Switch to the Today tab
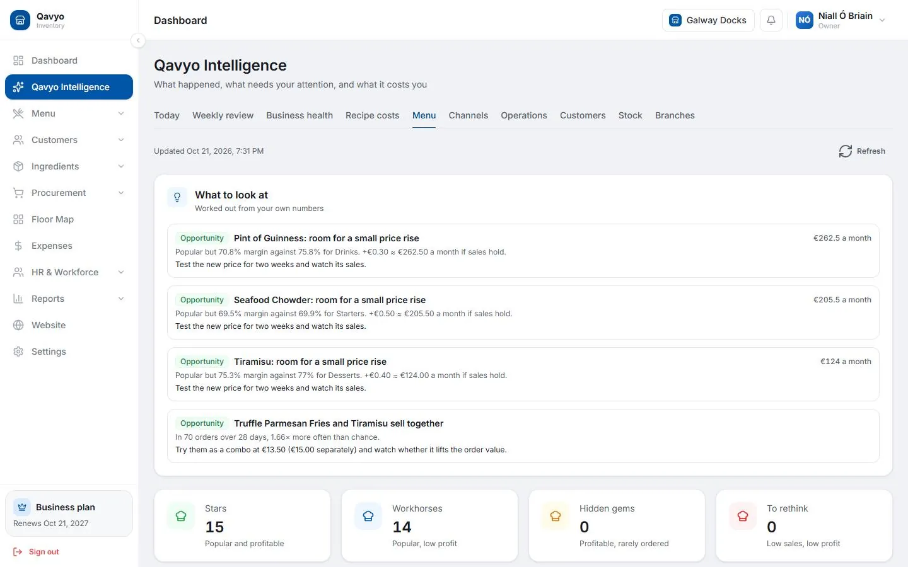The width and height of the screenshot is (908, 567). [x=166, y=115]
